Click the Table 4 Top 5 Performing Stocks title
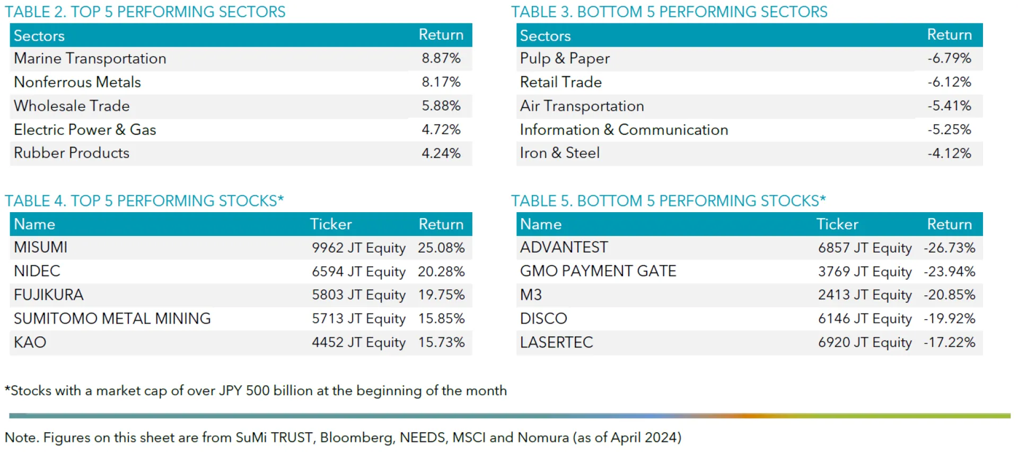Viewport: 1018px width, 462px height. coord(144,201)
